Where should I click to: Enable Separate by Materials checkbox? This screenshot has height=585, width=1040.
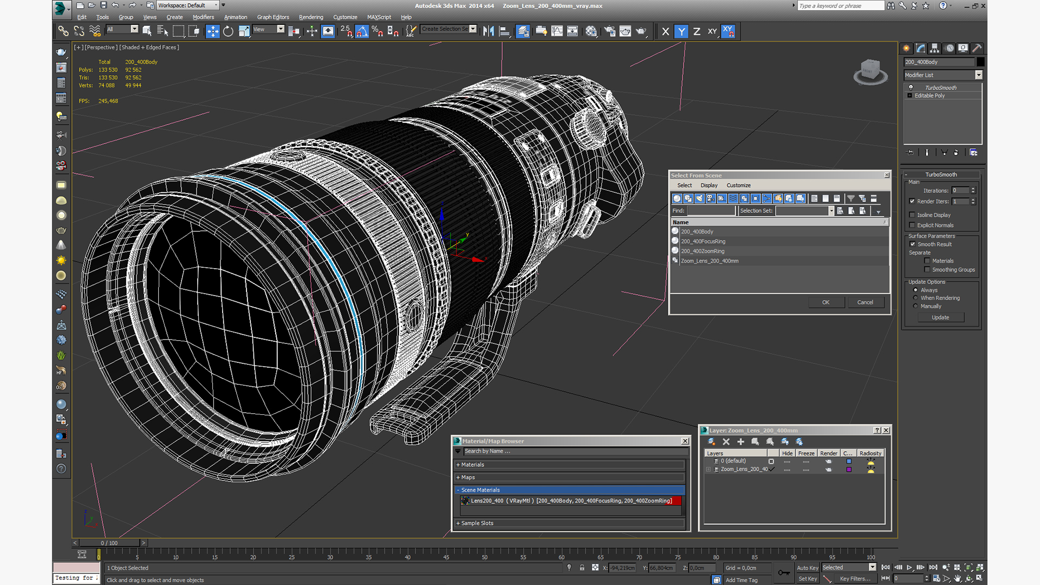(927, 261)
